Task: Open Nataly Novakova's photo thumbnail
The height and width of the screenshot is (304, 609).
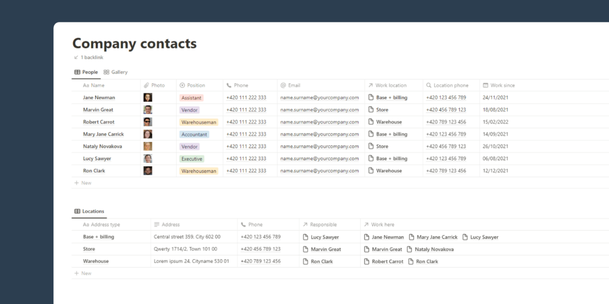Action: 148,146
